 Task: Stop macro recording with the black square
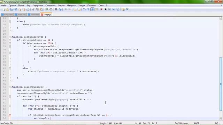tap(106, 9)
